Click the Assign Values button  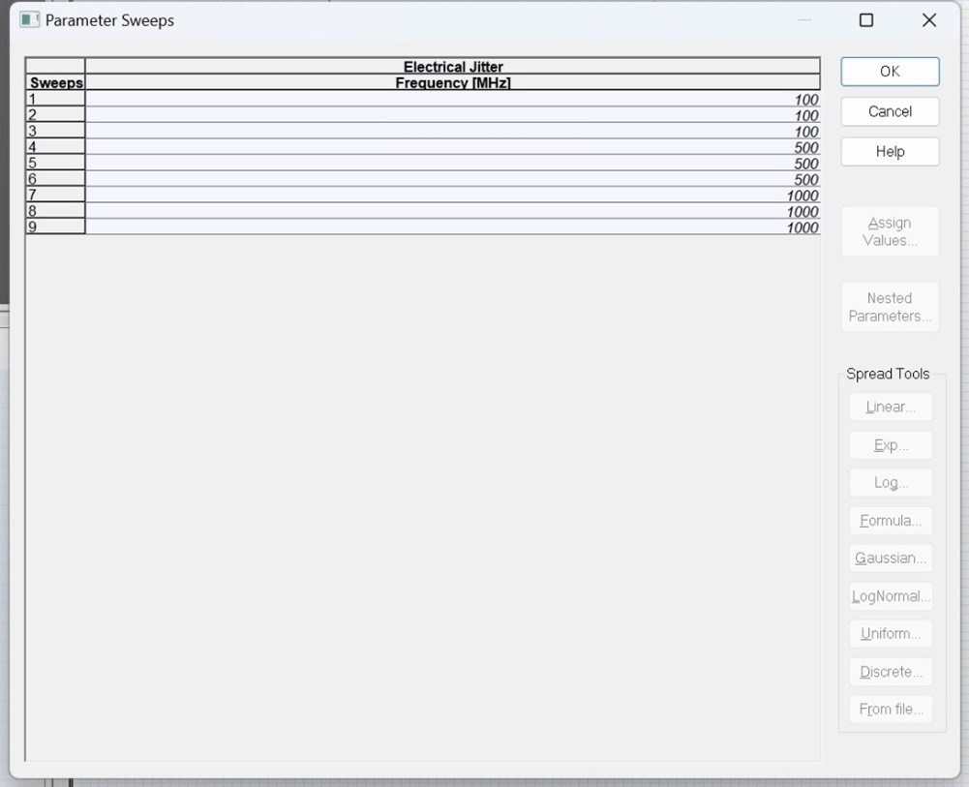(890, 231)
